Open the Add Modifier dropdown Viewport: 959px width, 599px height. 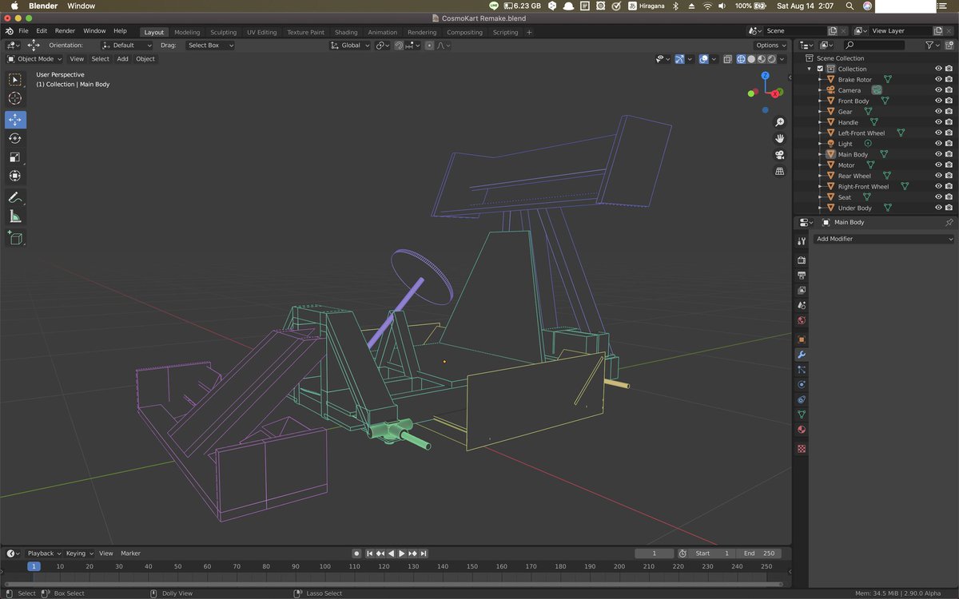click(x=883, y=239)
